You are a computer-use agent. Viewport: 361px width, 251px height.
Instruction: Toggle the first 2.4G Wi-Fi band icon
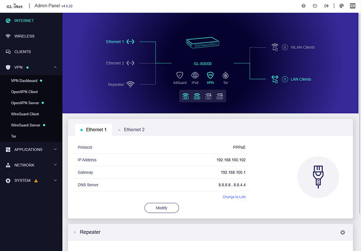pyautogui.click(x=197, y=96)
